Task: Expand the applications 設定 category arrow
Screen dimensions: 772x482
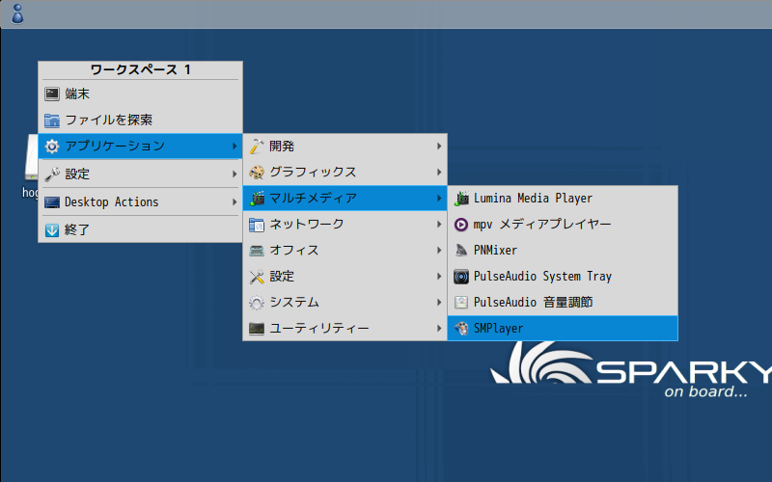Action: point(439,277)
